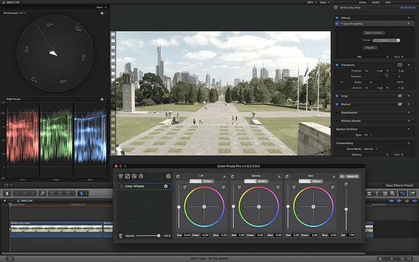Reset the Lift section
The width and height of the screenshot is (419, 262).
178,177
